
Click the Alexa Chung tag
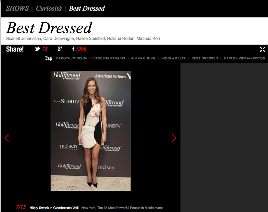(143, 58)
